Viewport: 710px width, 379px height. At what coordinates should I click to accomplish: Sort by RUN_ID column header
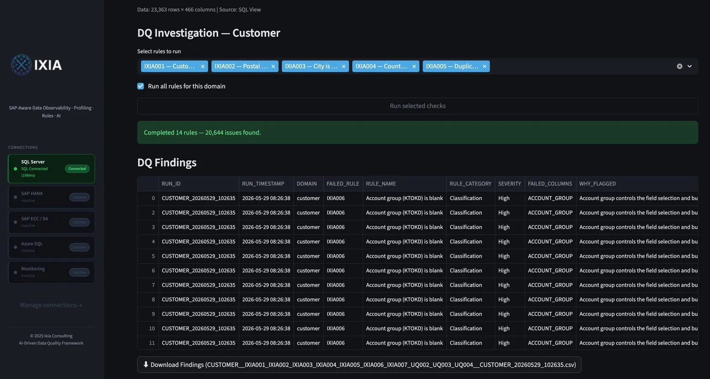pos(199,184)
